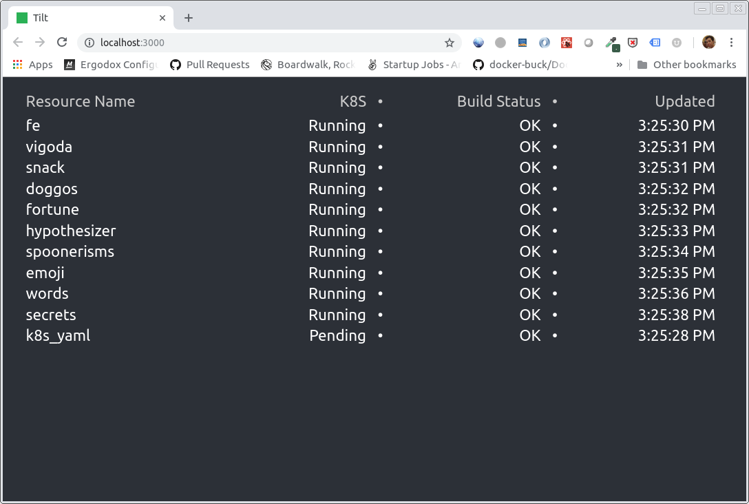This screenshot has width=749, height=504.
Task: Click the 3:25:38 PM timestamp
Action: [677, 315]
